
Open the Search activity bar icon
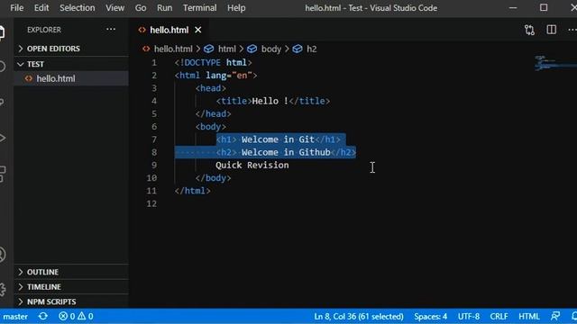[2, 67]
